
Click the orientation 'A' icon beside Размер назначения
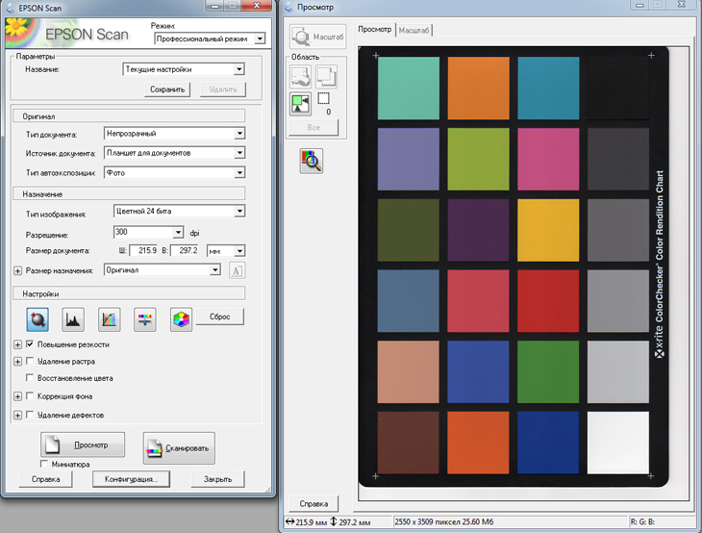237,270
